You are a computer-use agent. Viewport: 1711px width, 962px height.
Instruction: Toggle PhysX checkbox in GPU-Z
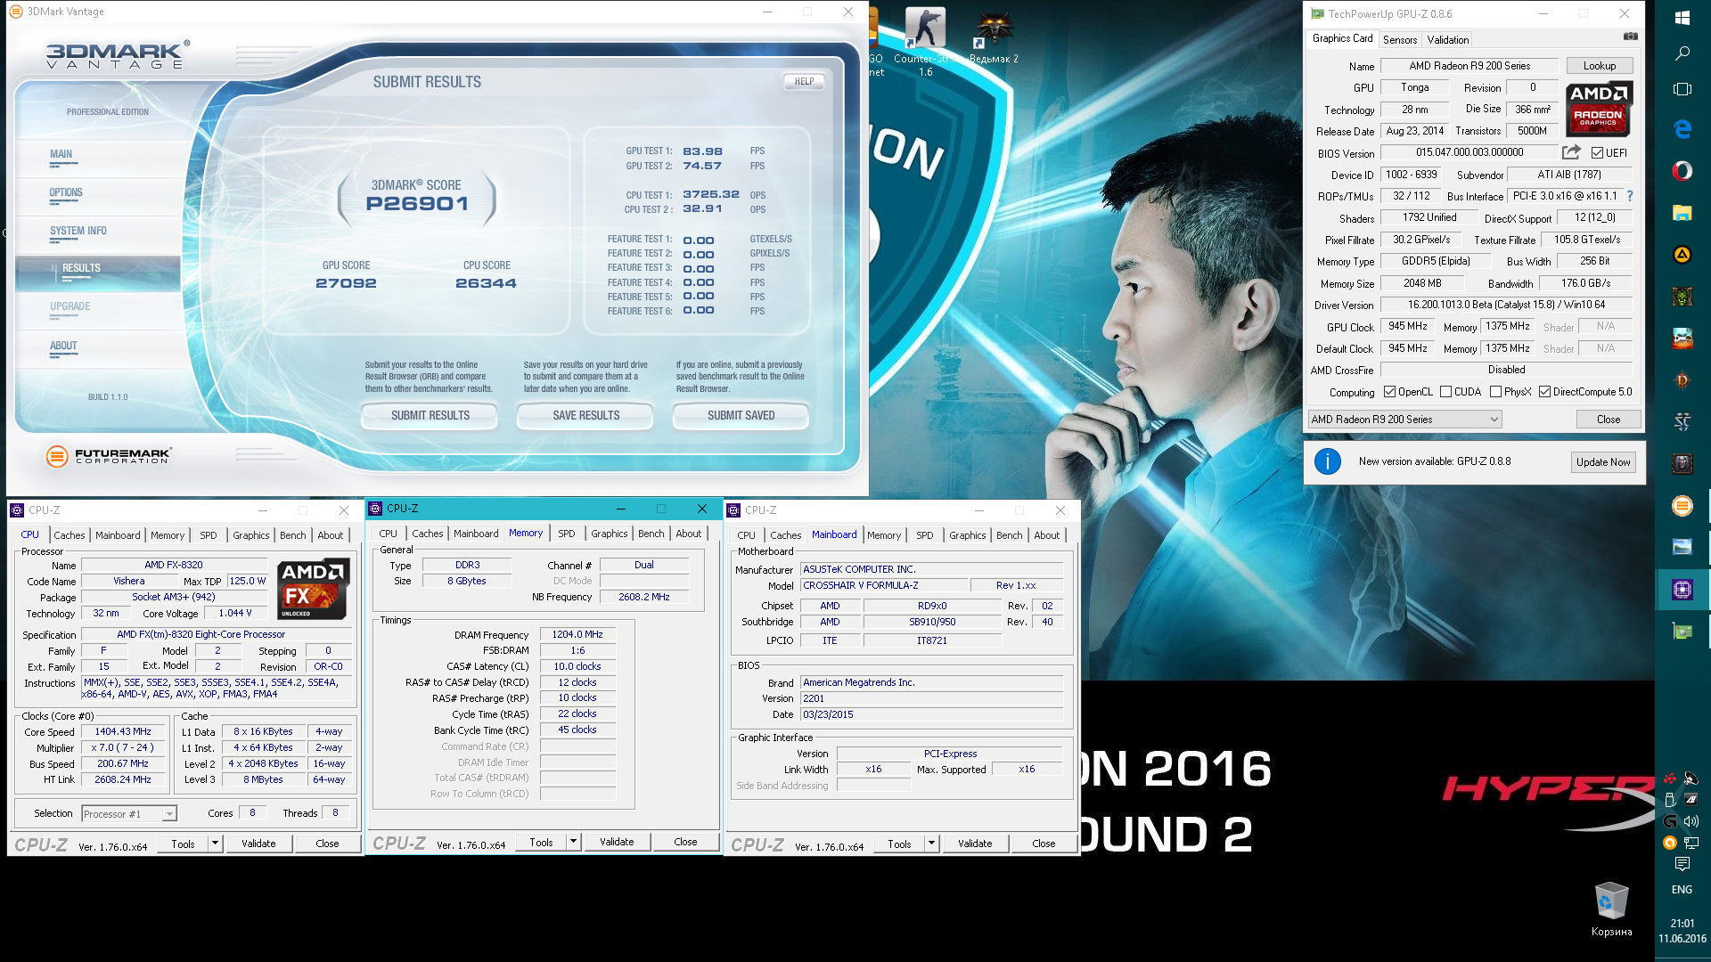(x=1495, y=392)
